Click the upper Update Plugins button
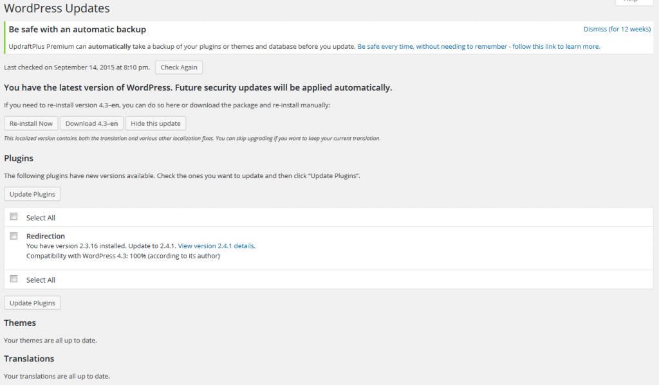The width and height of the screenshot is (659, 385). 32,193
